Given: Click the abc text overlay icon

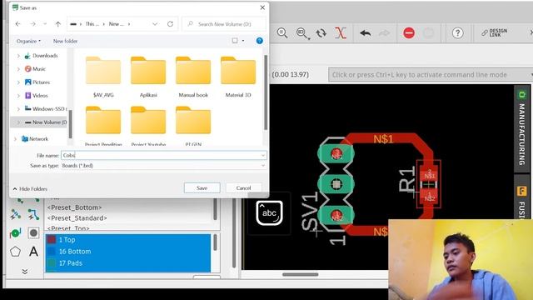Looking at the screenshot, I should [x=269, y=213].
